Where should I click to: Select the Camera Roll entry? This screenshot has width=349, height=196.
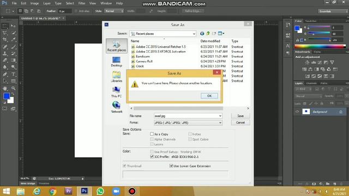144,62
